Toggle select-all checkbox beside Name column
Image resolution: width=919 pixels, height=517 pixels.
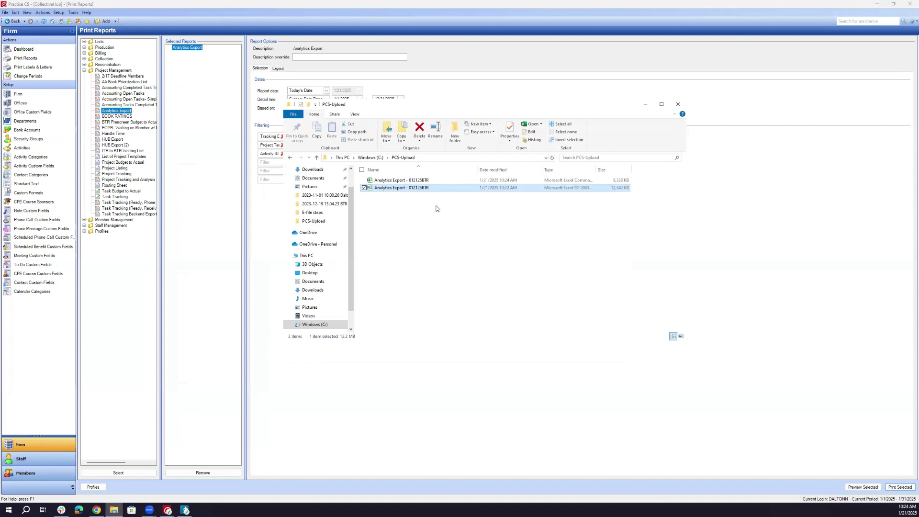(362, 170)
